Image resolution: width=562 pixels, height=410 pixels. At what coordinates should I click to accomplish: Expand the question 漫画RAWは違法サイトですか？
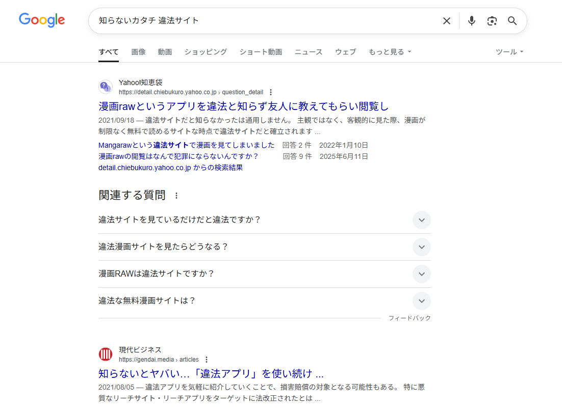tap(422, 274)
